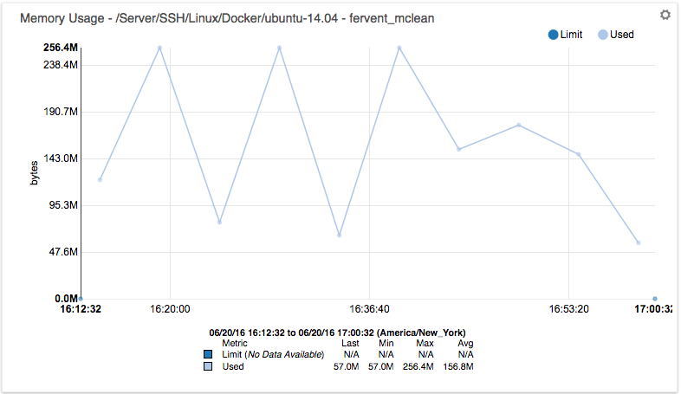Select the data point near 16:49 at 177M

[519, 125]
